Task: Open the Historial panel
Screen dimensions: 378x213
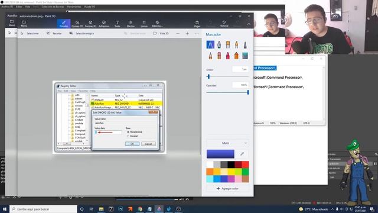Action: coord(224,24)
